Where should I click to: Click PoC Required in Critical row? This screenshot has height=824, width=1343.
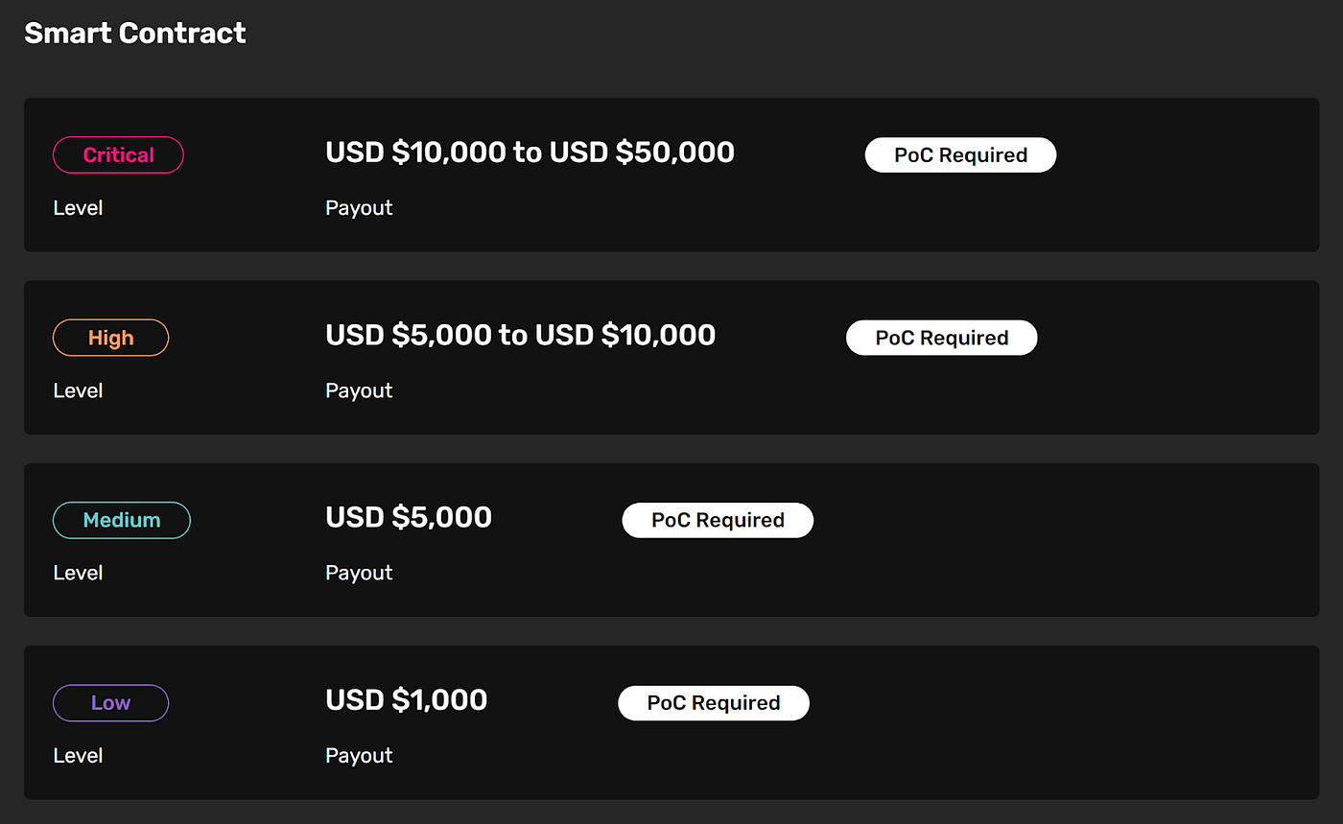(960, 155)
